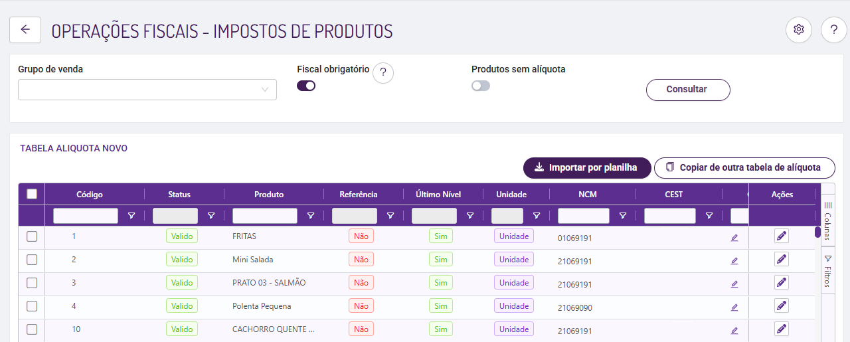850x342 pixels.
Task: Sort by the Status column header
Action: click(x=179, y=195)
